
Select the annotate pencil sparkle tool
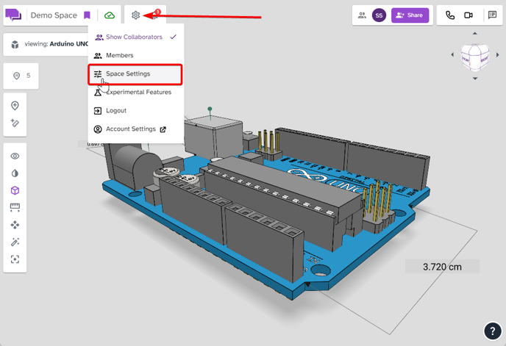[15, 123]
